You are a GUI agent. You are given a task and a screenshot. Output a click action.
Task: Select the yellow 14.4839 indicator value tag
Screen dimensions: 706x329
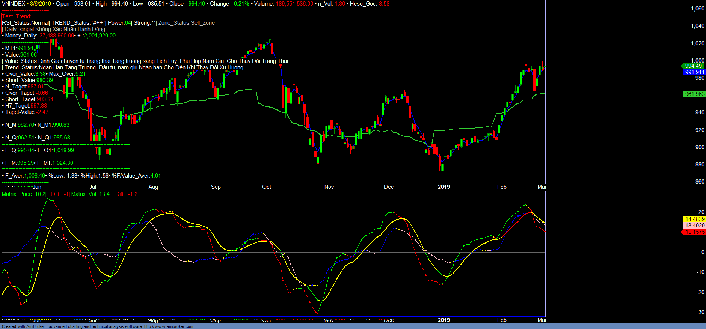pyautogui.click(x=694, y=219)
